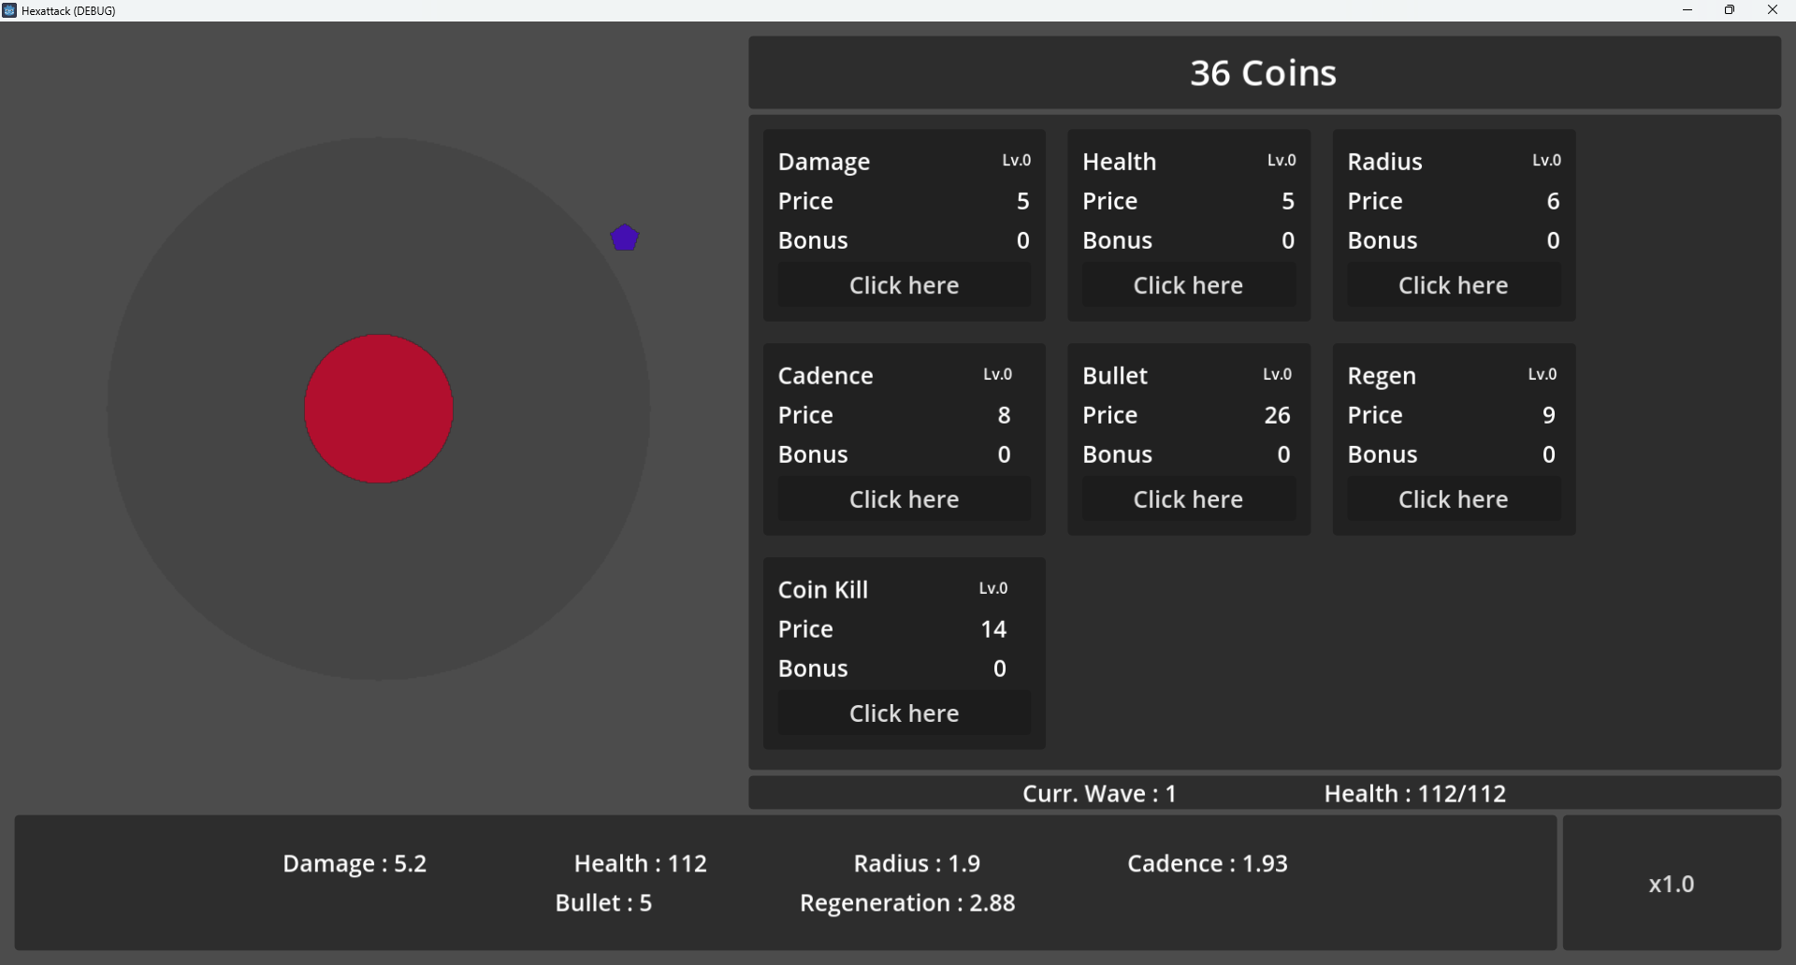This screenshot has width=1796, height=965.
Task: Click the Coin Kill card title
Action: coord(823,589)
